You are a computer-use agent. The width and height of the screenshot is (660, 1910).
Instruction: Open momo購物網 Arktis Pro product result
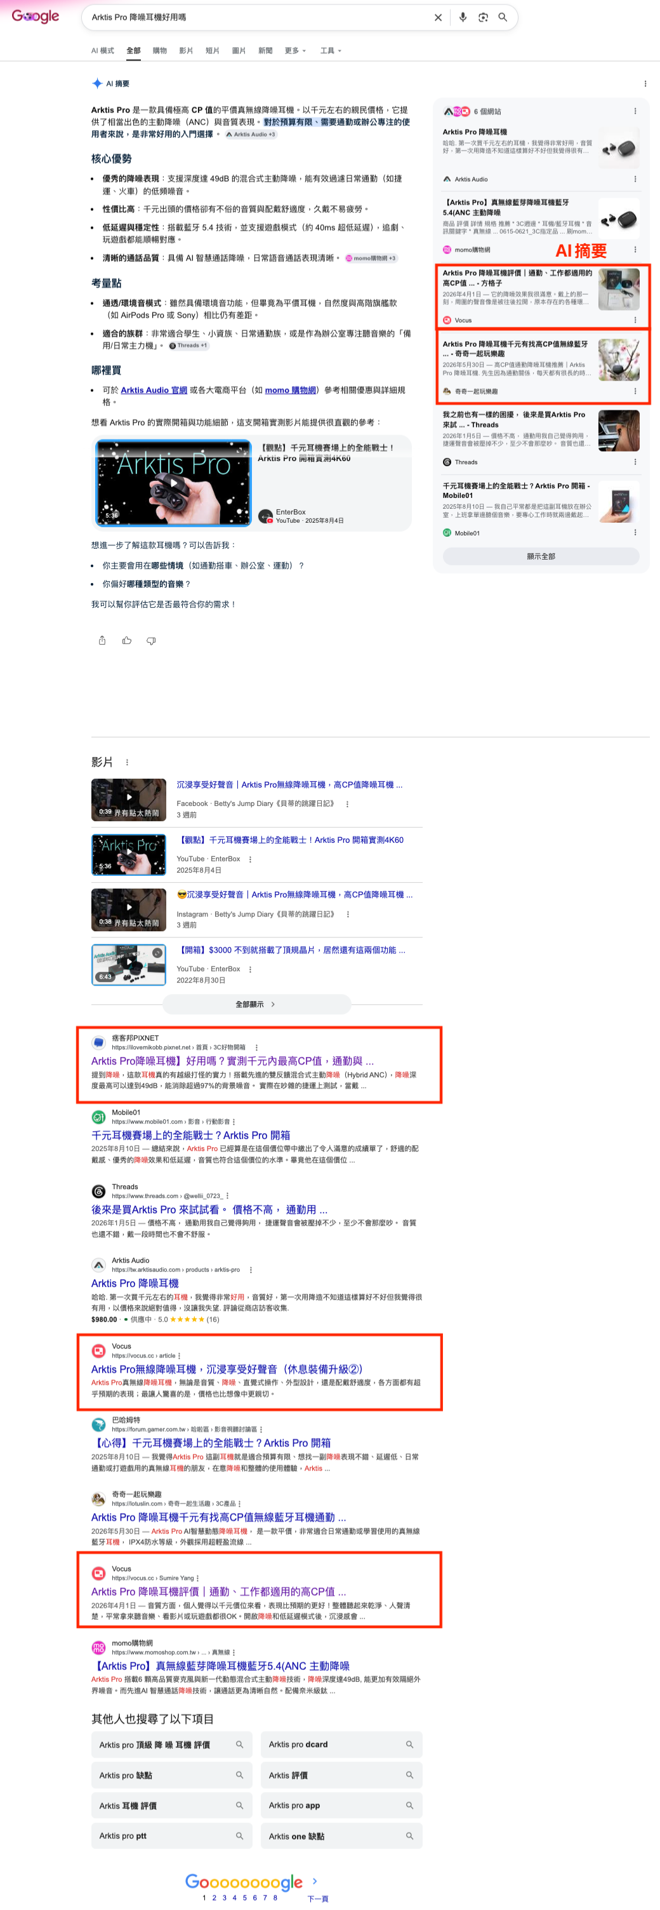(x=220, y=1666)
